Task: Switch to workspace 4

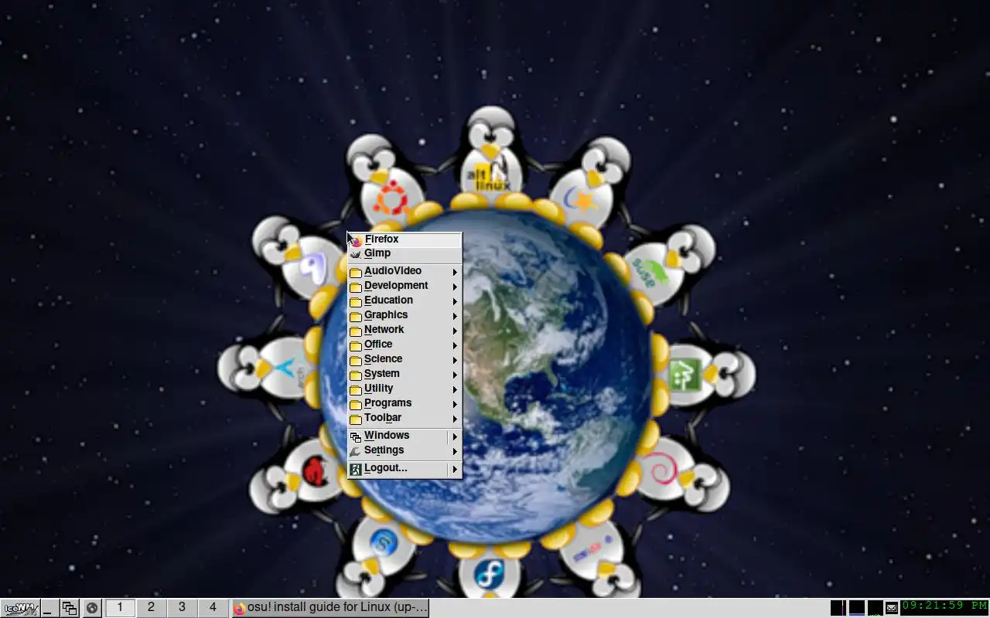Action: coord(213,607)
